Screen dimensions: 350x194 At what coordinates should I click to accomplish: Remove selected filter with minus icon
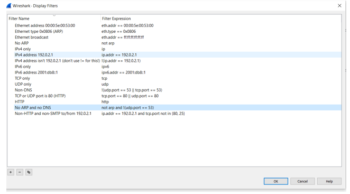point(20,172)
